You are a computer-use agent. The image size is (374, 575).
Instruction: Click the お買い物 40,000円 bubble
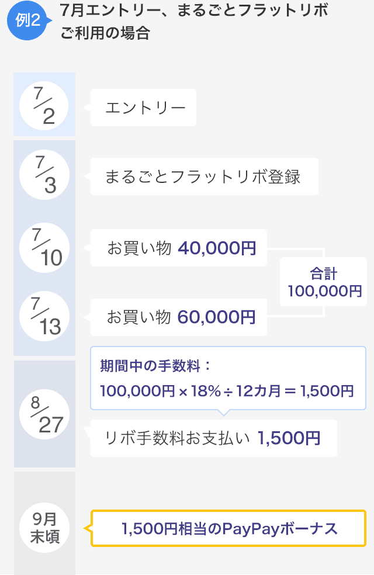pos(179,248)
